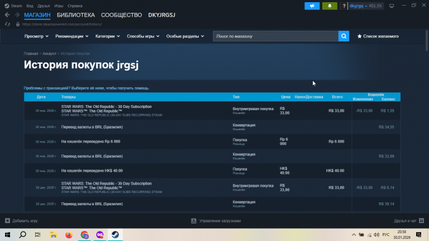Click the Steam taskbar icon

(115, 235)
